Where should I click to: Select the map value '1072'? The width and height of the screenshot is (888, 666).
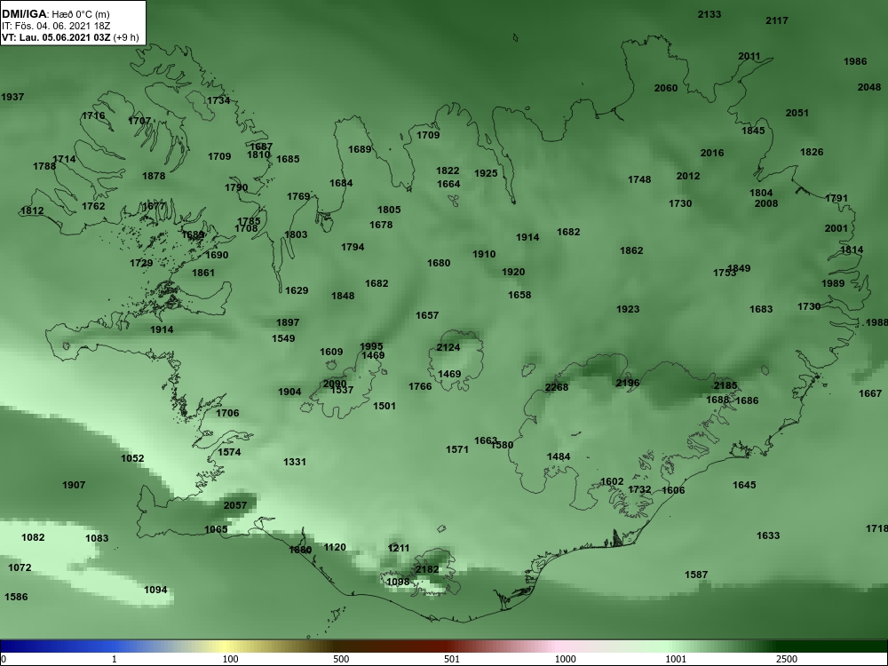20,567
